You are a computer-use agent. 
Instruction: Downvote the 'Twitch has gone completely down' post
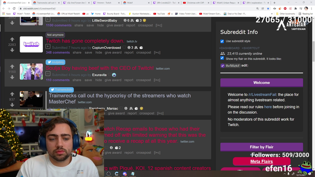(x=12, y=50)
